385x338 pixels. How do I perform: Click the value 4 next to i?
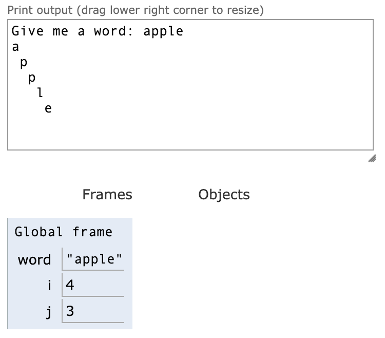70,285
